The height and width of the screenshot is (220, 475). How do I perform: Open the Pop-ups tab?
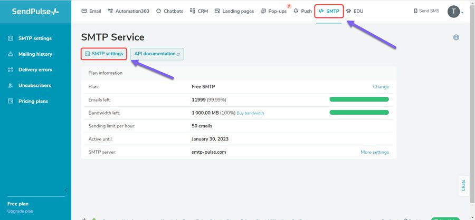(x=273, y=11)
